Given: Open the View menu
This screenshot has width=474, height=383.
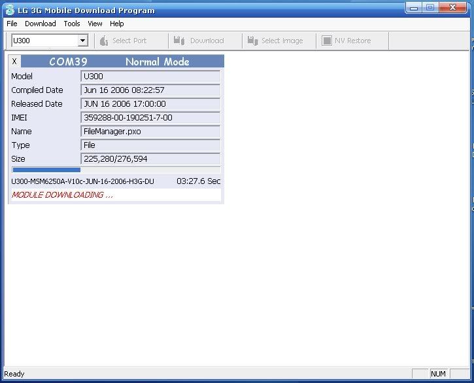Looking at the screenshot, I should point(95,24).
